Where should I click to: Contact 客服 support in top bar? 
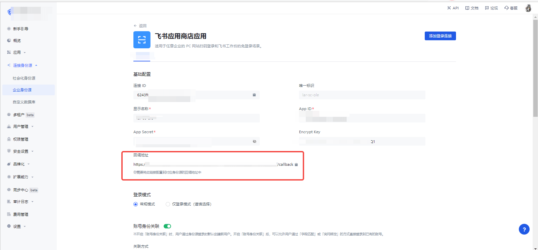511,8
